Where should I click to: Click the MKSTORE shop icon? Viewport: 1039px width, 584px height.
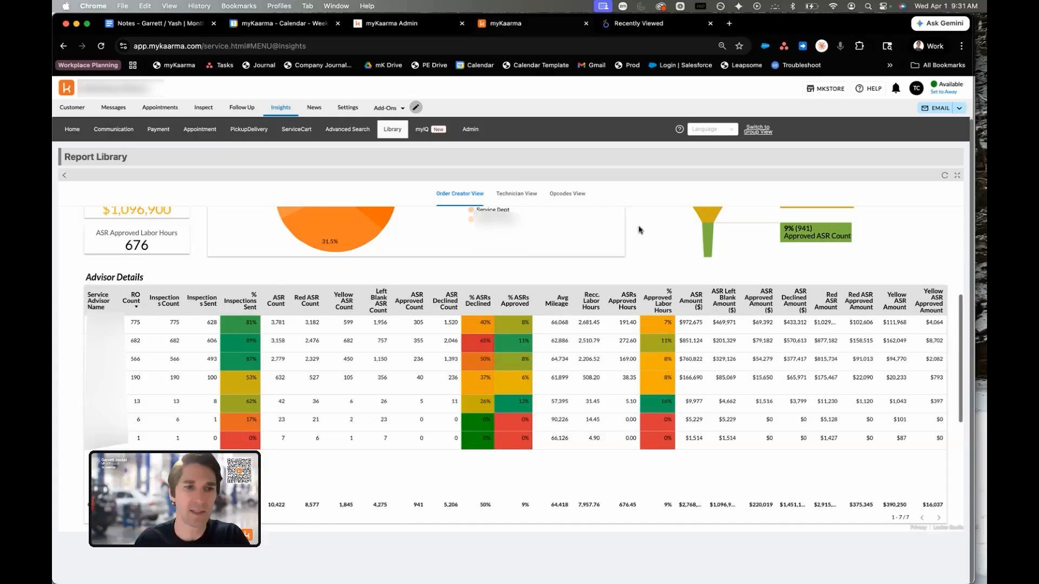(810, 88)
